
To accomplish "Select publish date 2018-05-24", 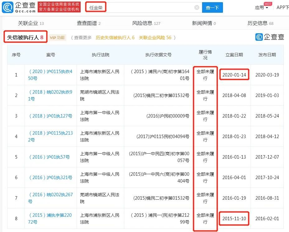I will point(267,116).
